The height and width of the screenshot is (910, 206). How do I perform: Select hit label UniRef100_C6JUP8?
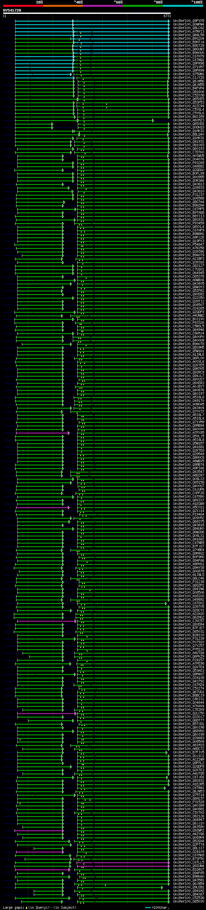click(x=189, y=490)
